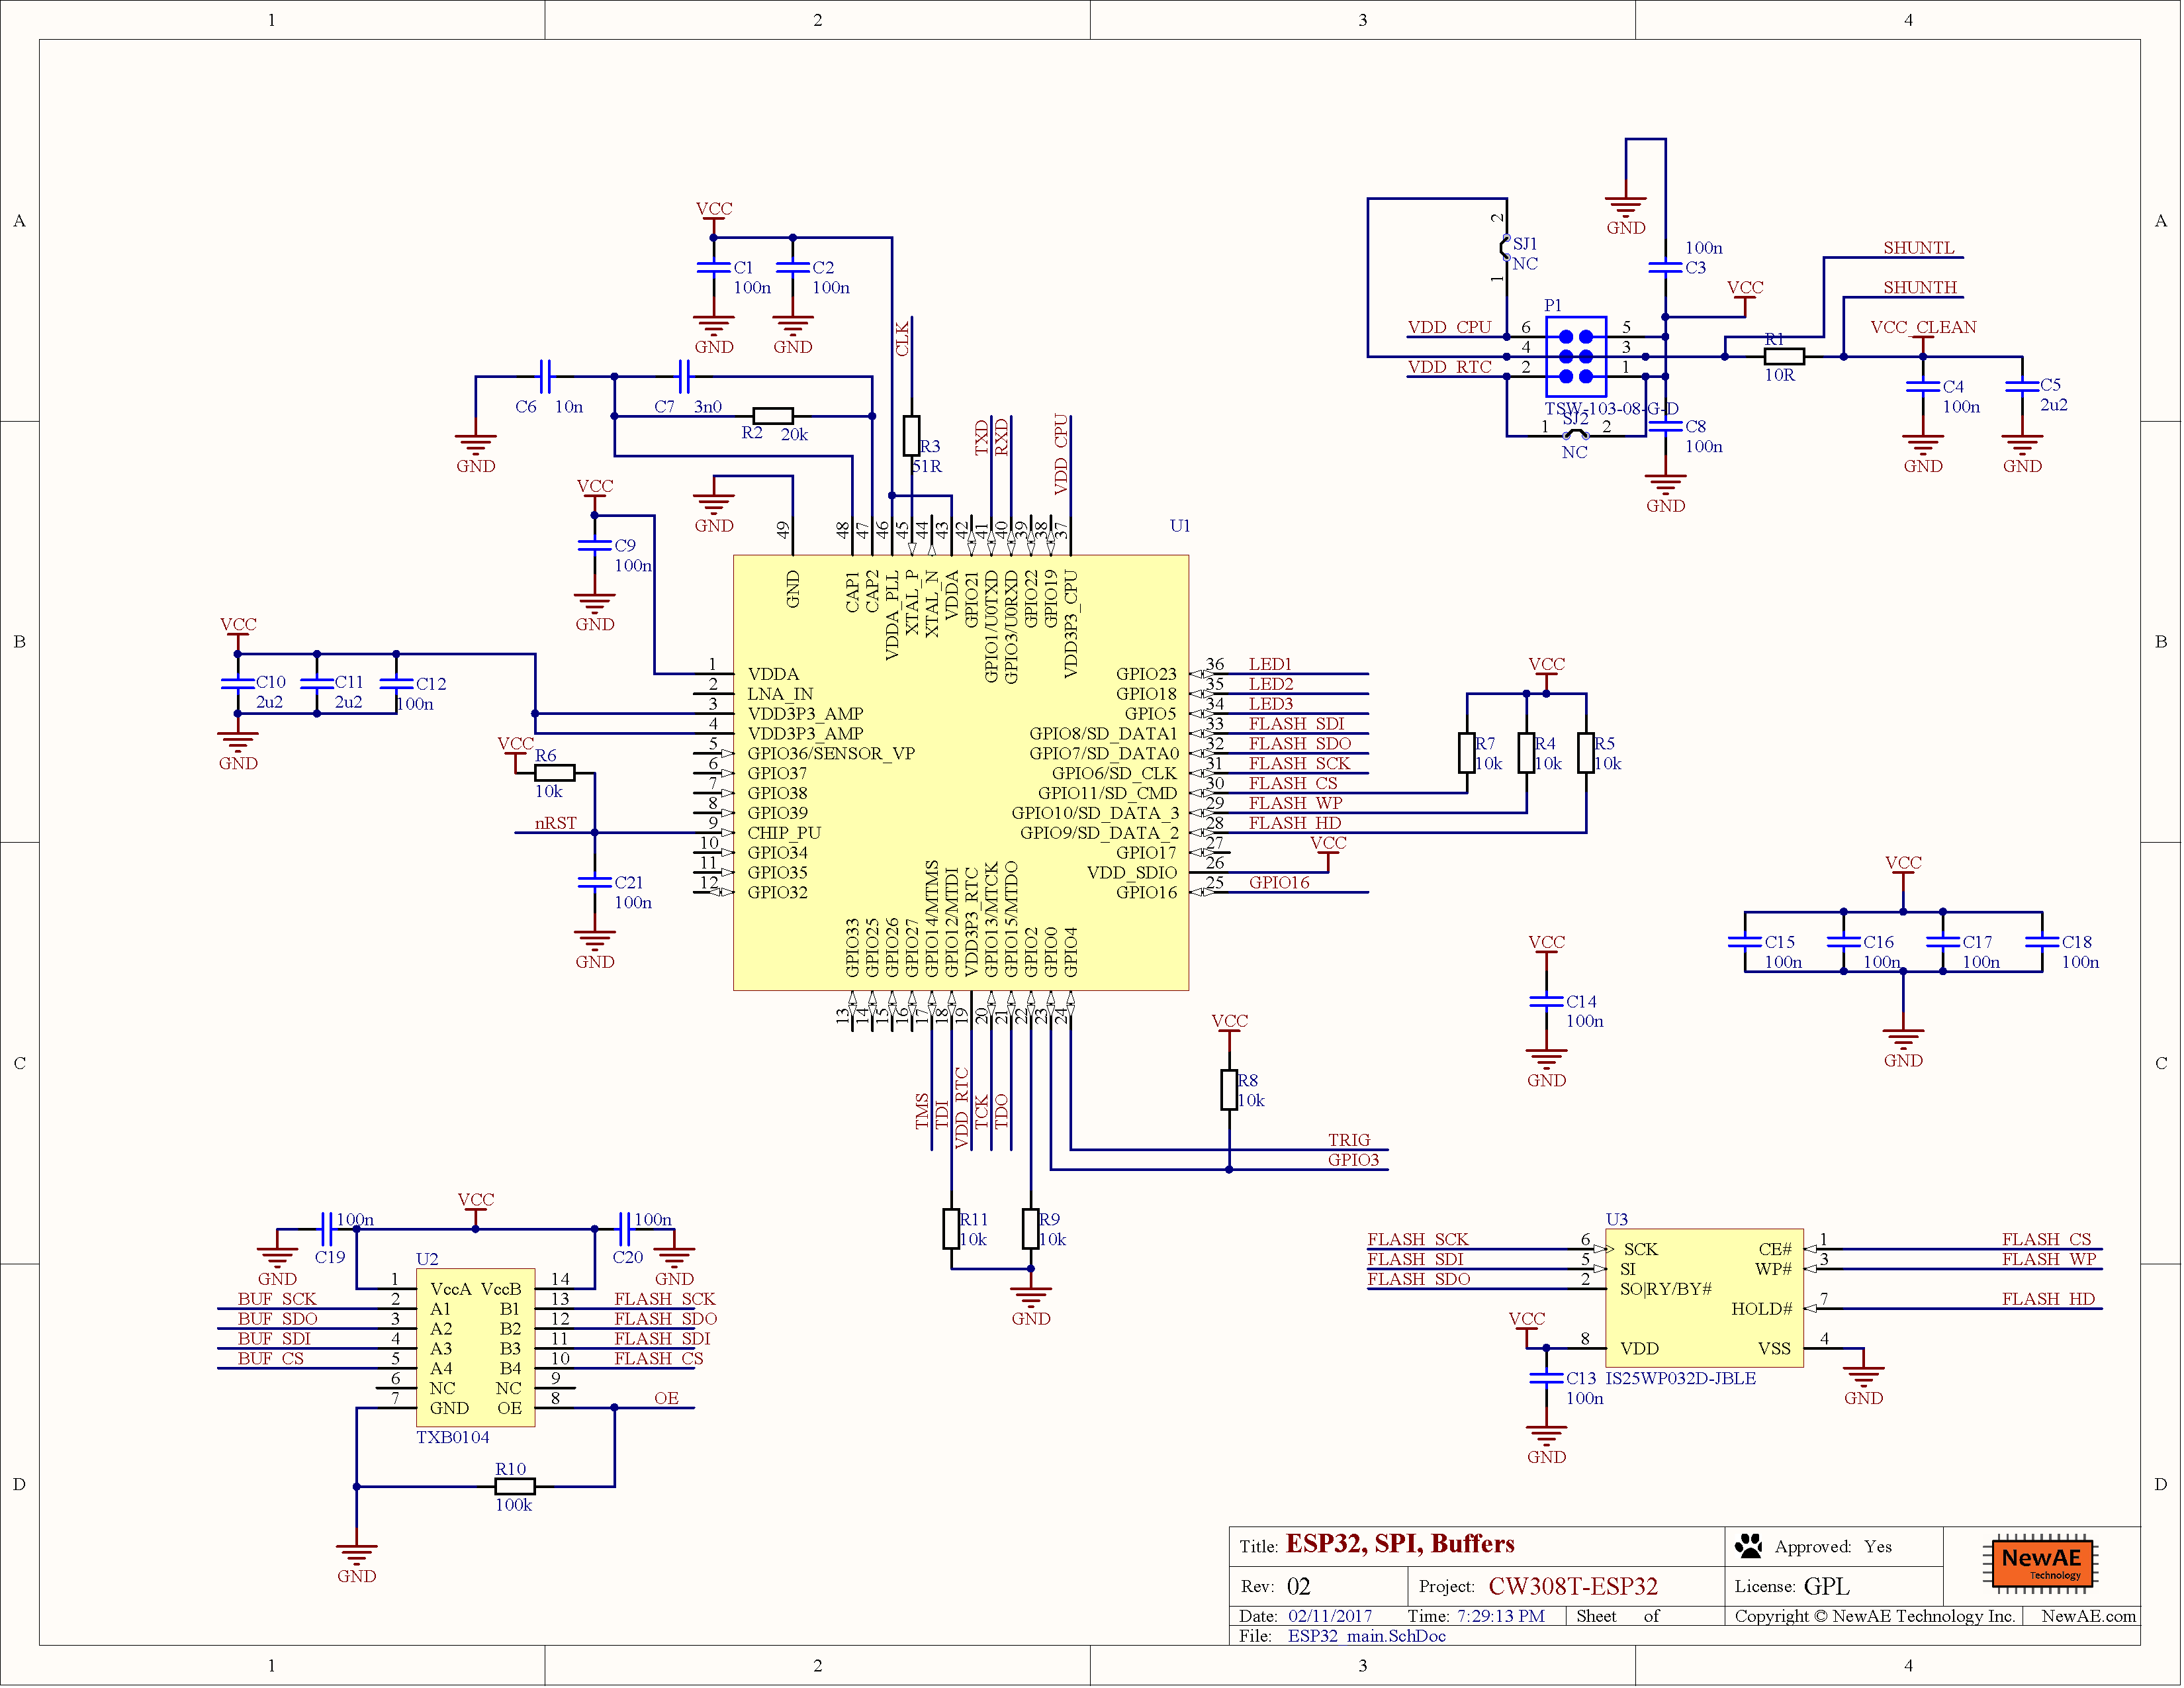Click capacitor C2 100n symbol

pyautogui.click(x=793, y=268)
